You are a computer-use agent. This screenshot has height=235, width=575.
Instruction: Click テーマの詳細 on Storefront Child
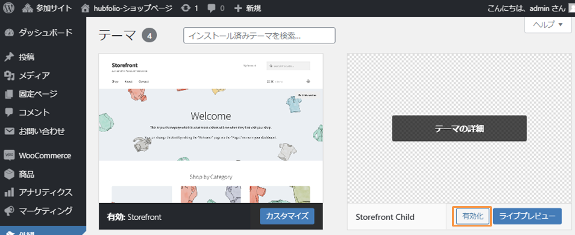(459, 128)
